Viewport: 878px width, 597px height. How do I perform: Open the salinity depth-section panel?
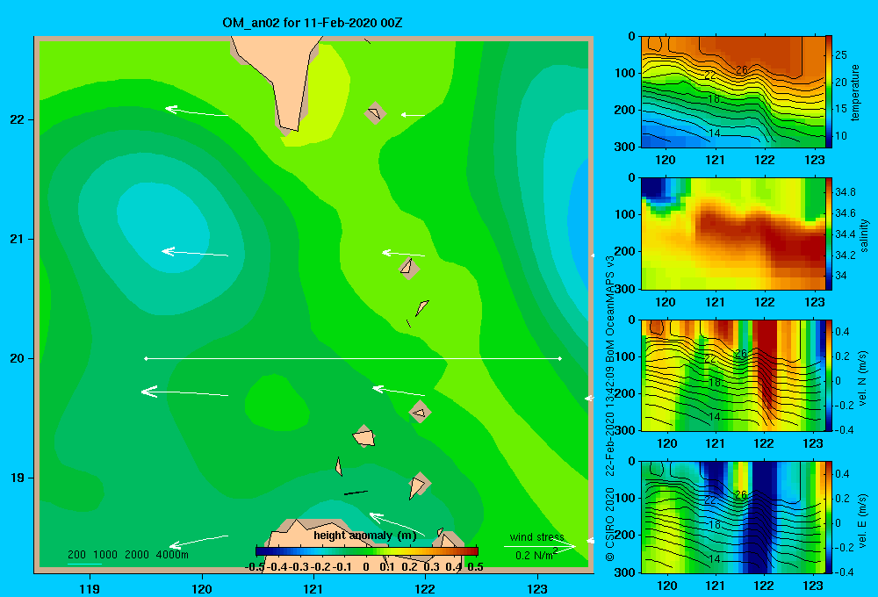[733, 234]
